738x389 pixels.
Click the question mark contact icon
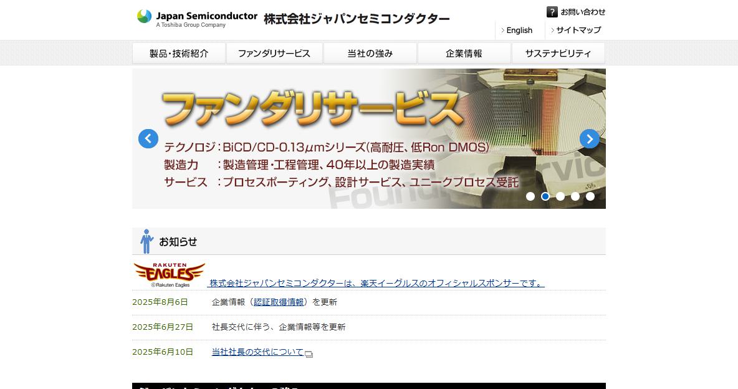(x=552, y=12)
